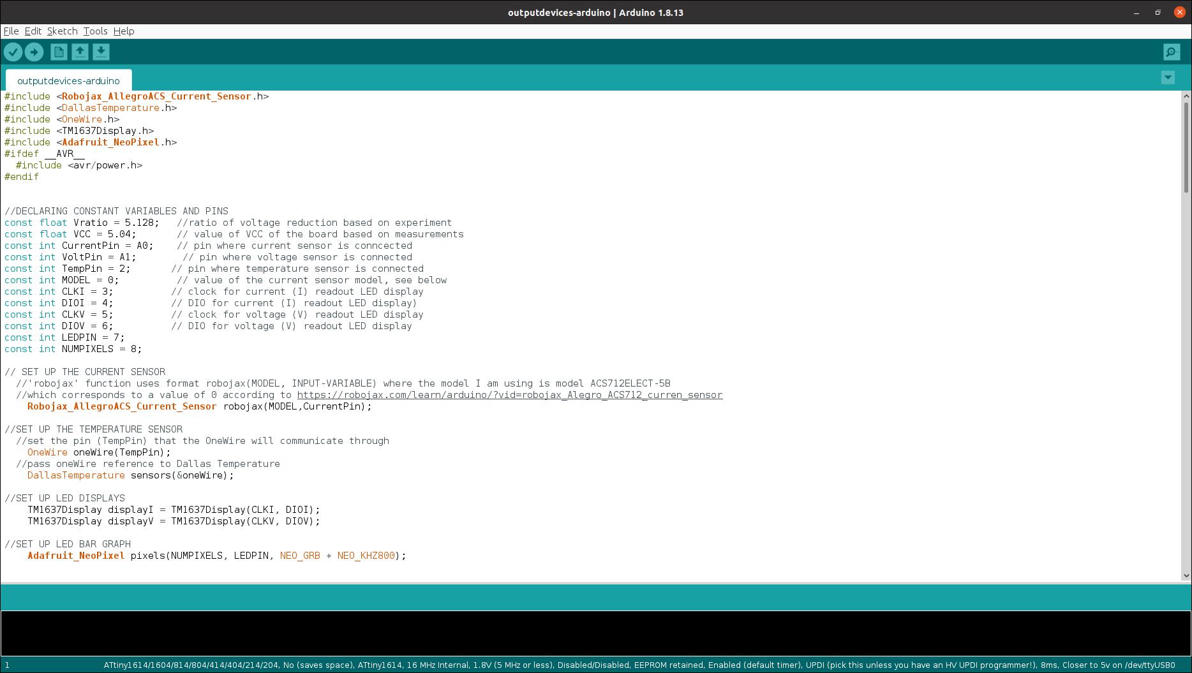The image size is (1192, 673).
Task: Click sensors(&oneWire) code
Action: click(x=183, y=475)
